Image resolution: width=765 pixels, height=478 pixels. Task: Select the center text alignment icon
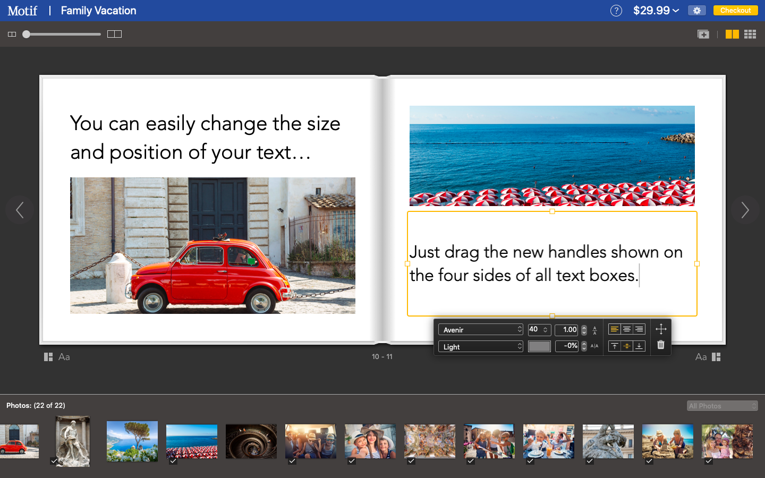627,329
